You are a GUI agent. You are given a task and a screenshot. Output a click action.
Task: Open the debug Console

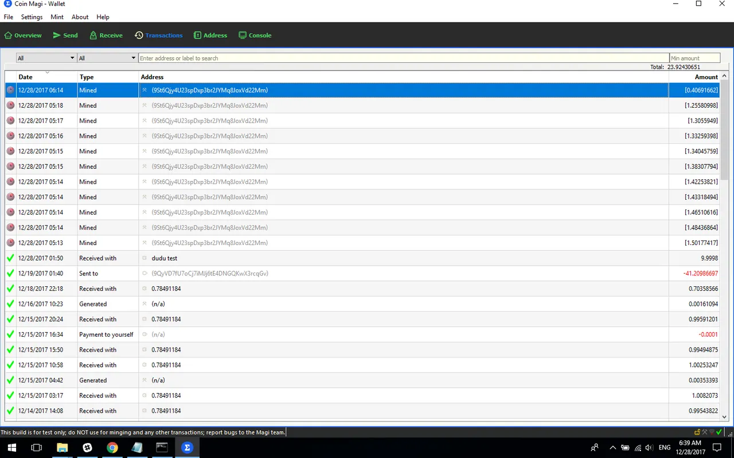pyautogui.click(x=255, y=35)
